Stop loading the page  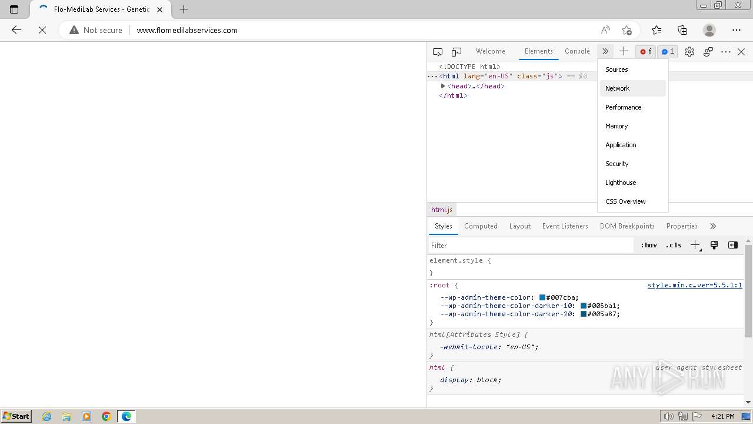tap(42, 30)
